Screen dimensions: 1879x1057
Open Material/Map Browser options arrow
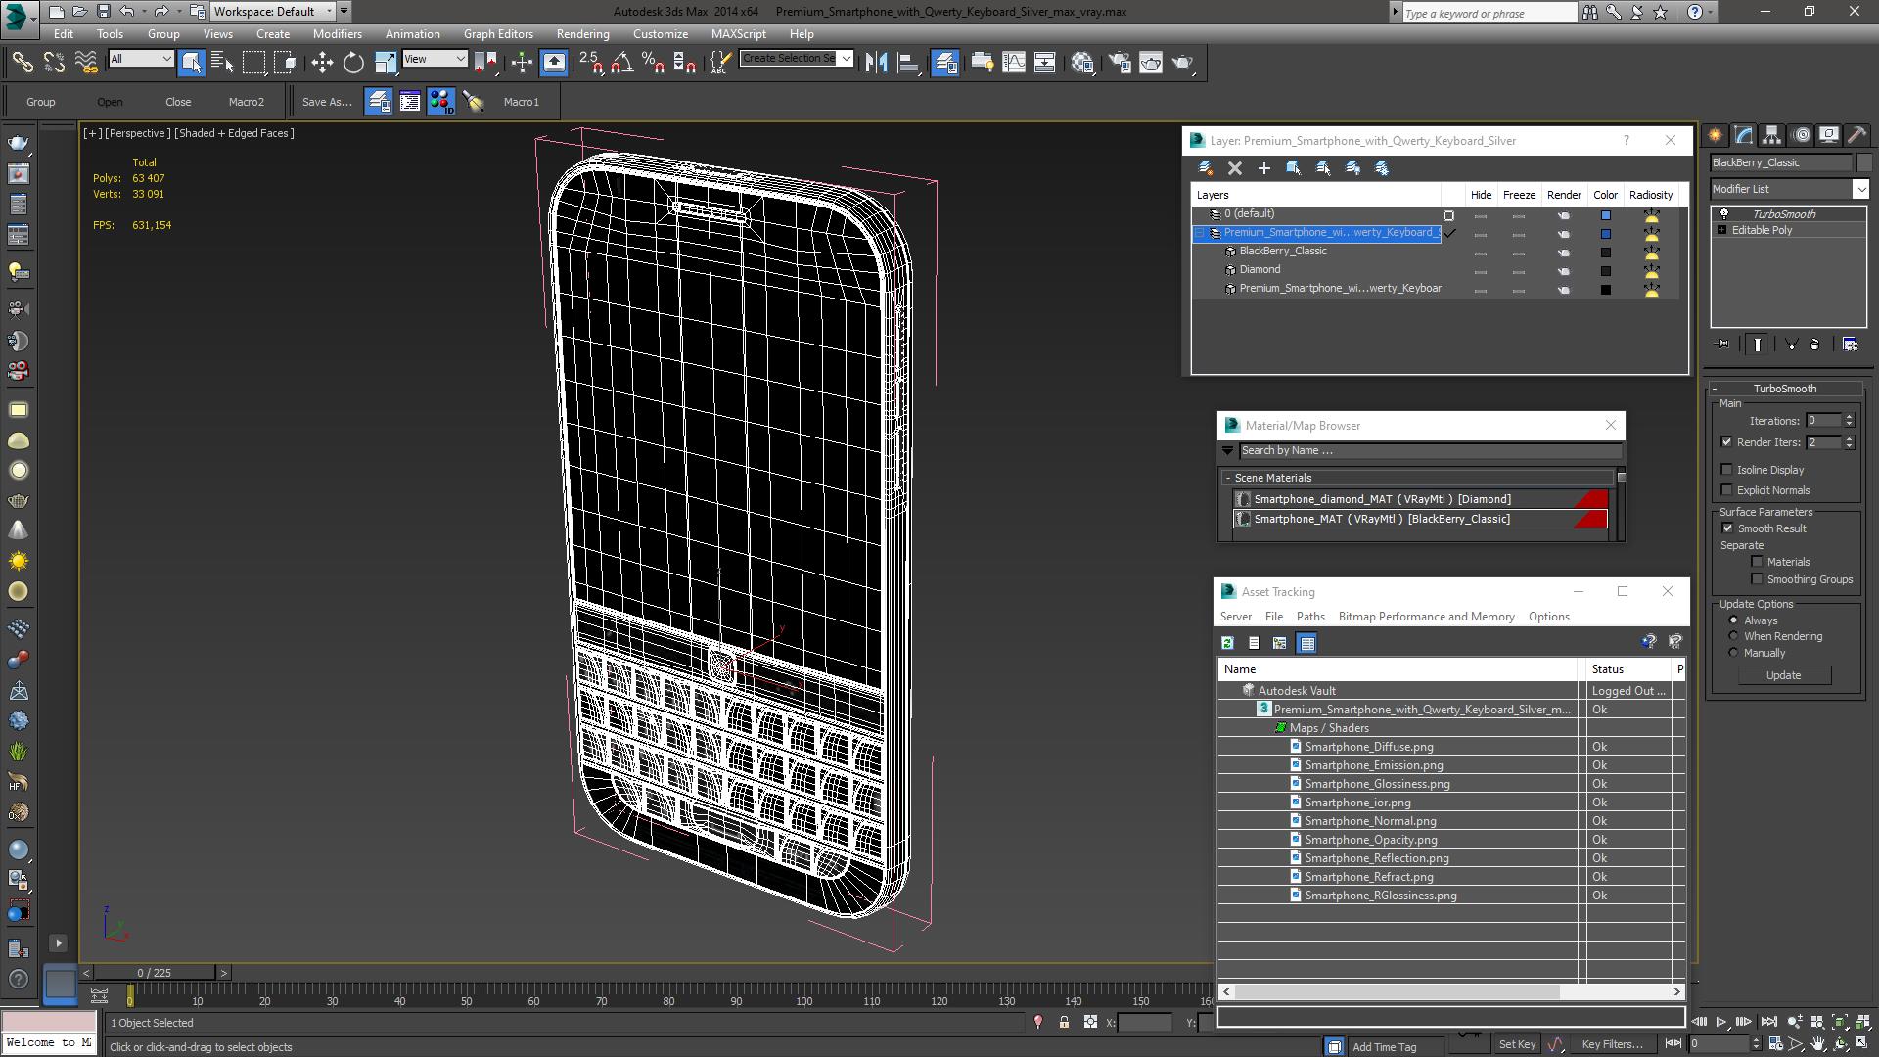[1227, 451]
